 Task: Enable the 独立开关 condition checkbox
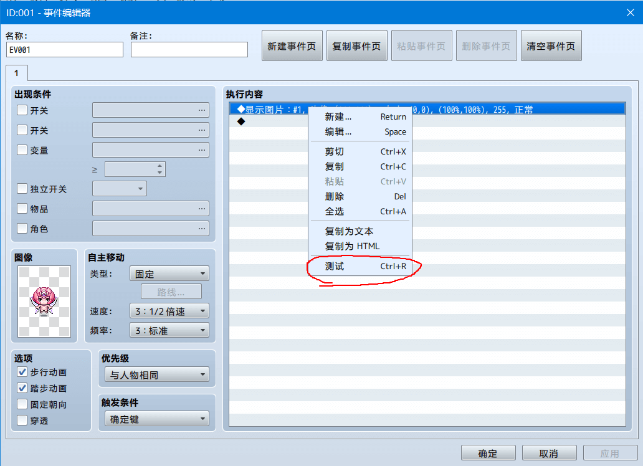22,189
